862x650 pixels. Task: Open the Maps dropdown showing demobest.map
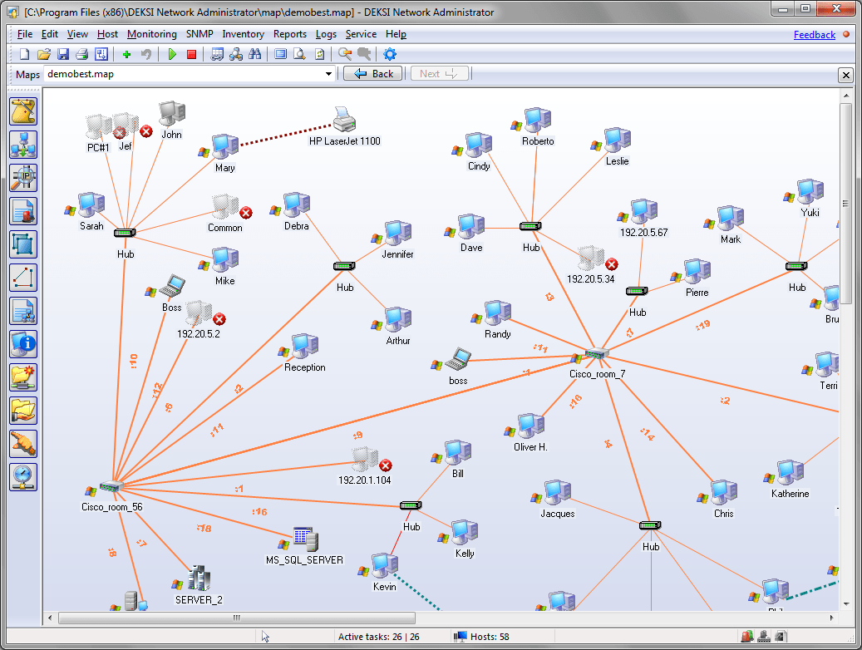pos(328,73)
